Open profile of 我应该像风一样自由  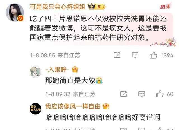pos(73,106)
